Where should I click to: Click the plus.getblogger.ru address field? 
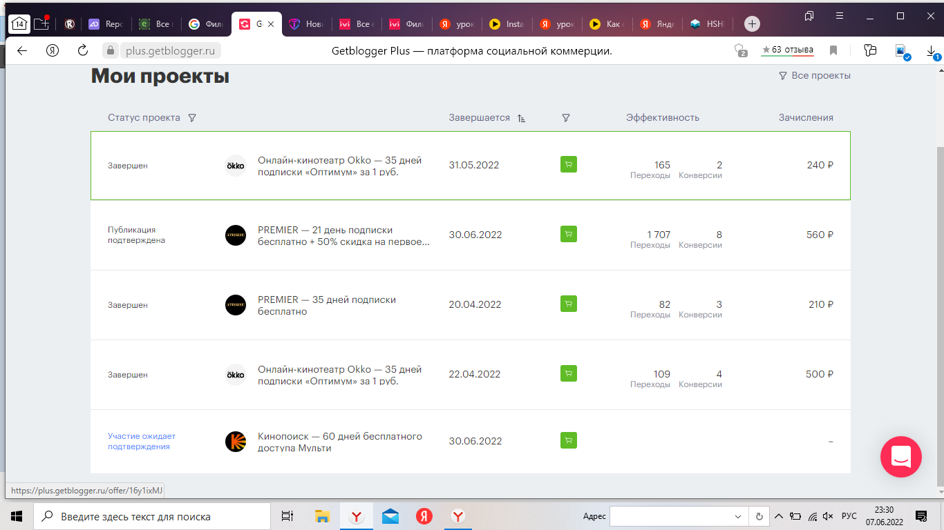171,50
